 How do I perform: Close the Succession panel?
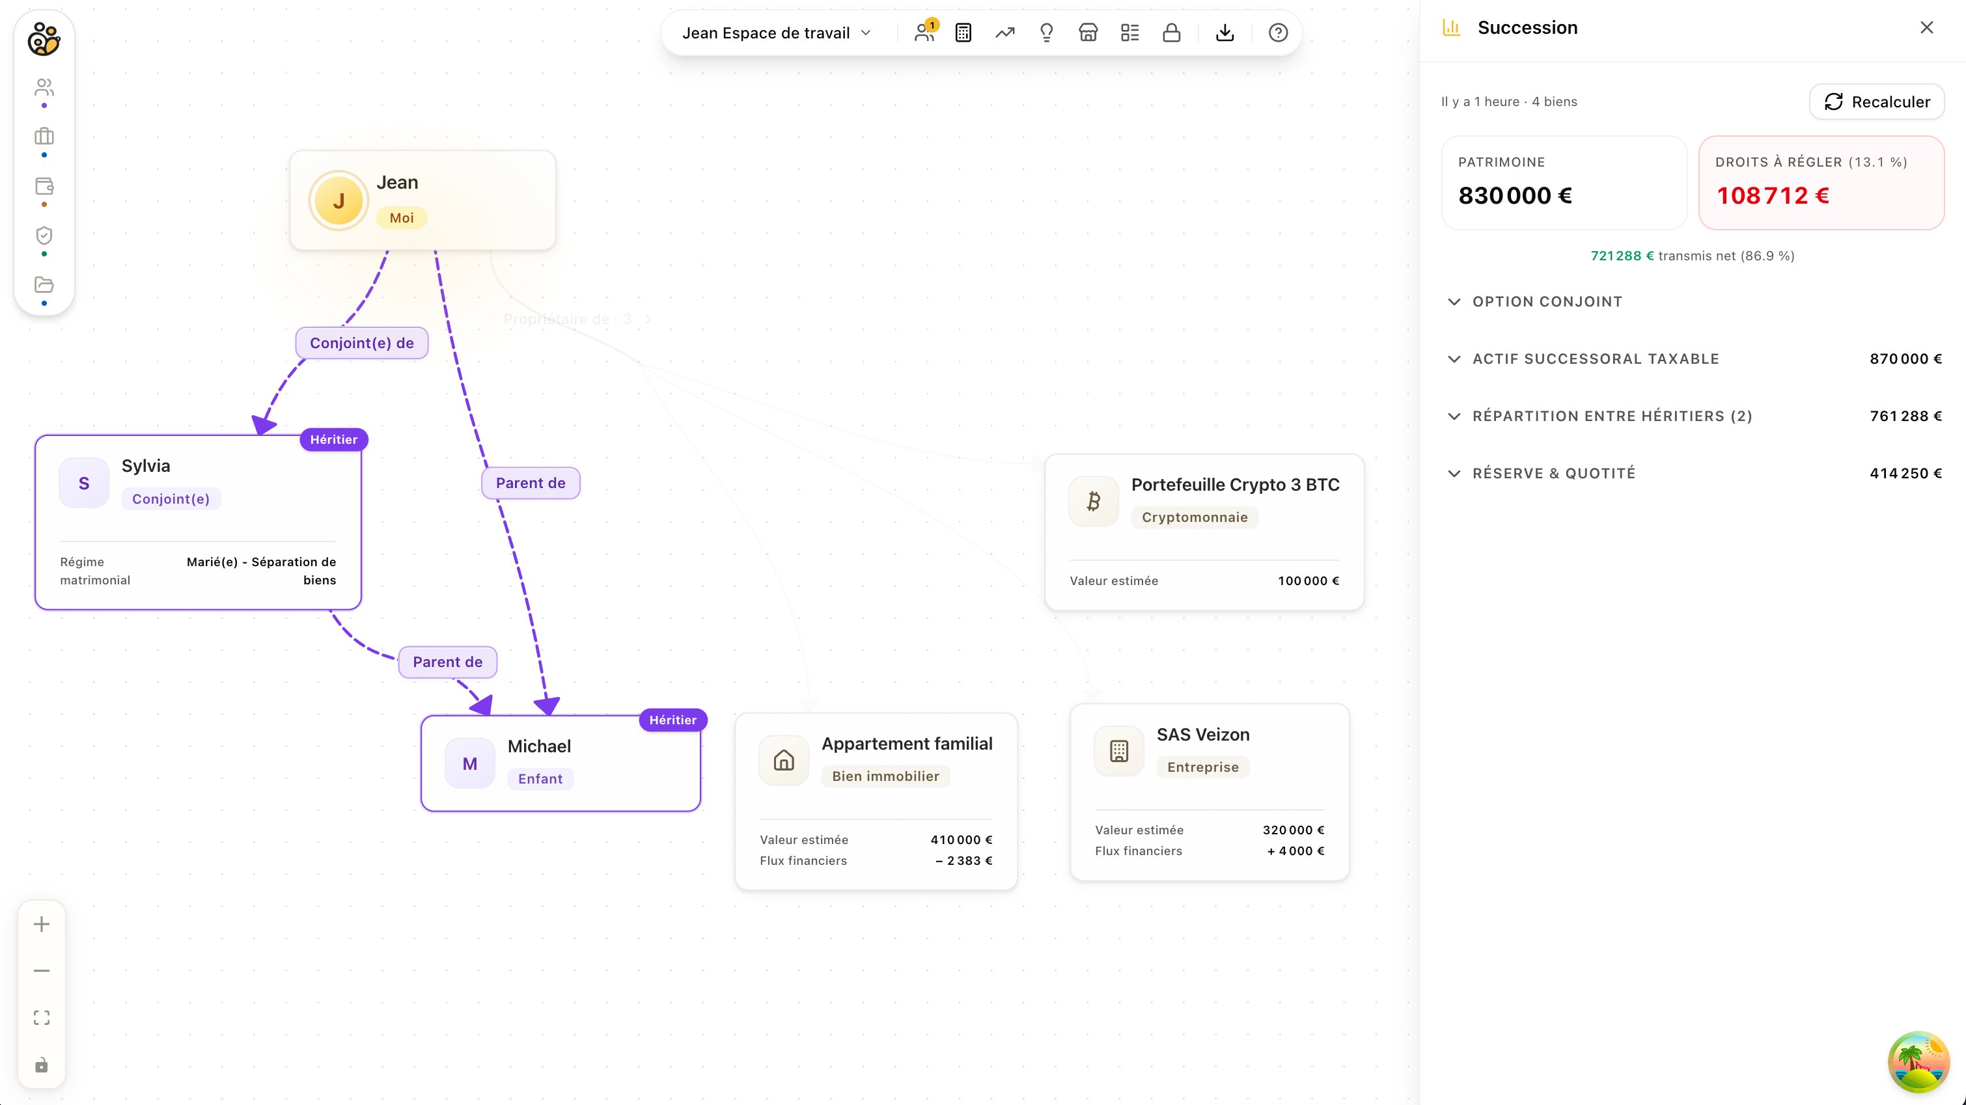[1926, 27]
